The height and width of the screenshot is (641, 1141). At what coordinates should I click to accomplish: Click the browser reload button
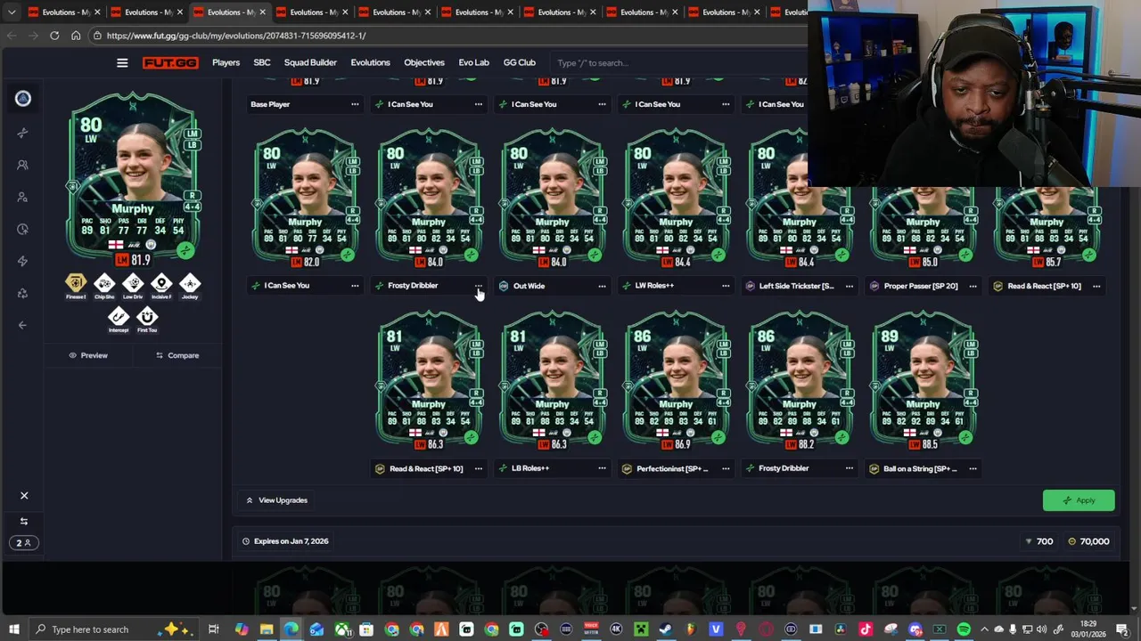(54, 36)
